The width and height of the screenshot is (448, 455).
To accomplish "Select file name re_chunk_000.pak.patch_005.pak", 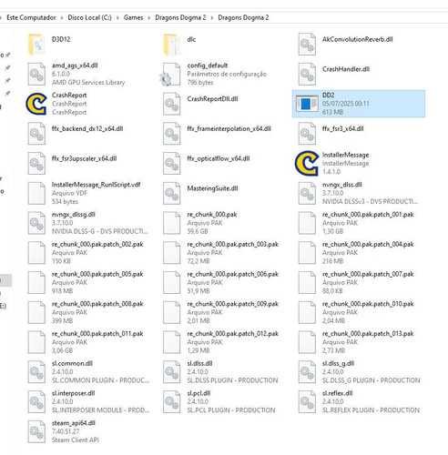I will point(97,274).
